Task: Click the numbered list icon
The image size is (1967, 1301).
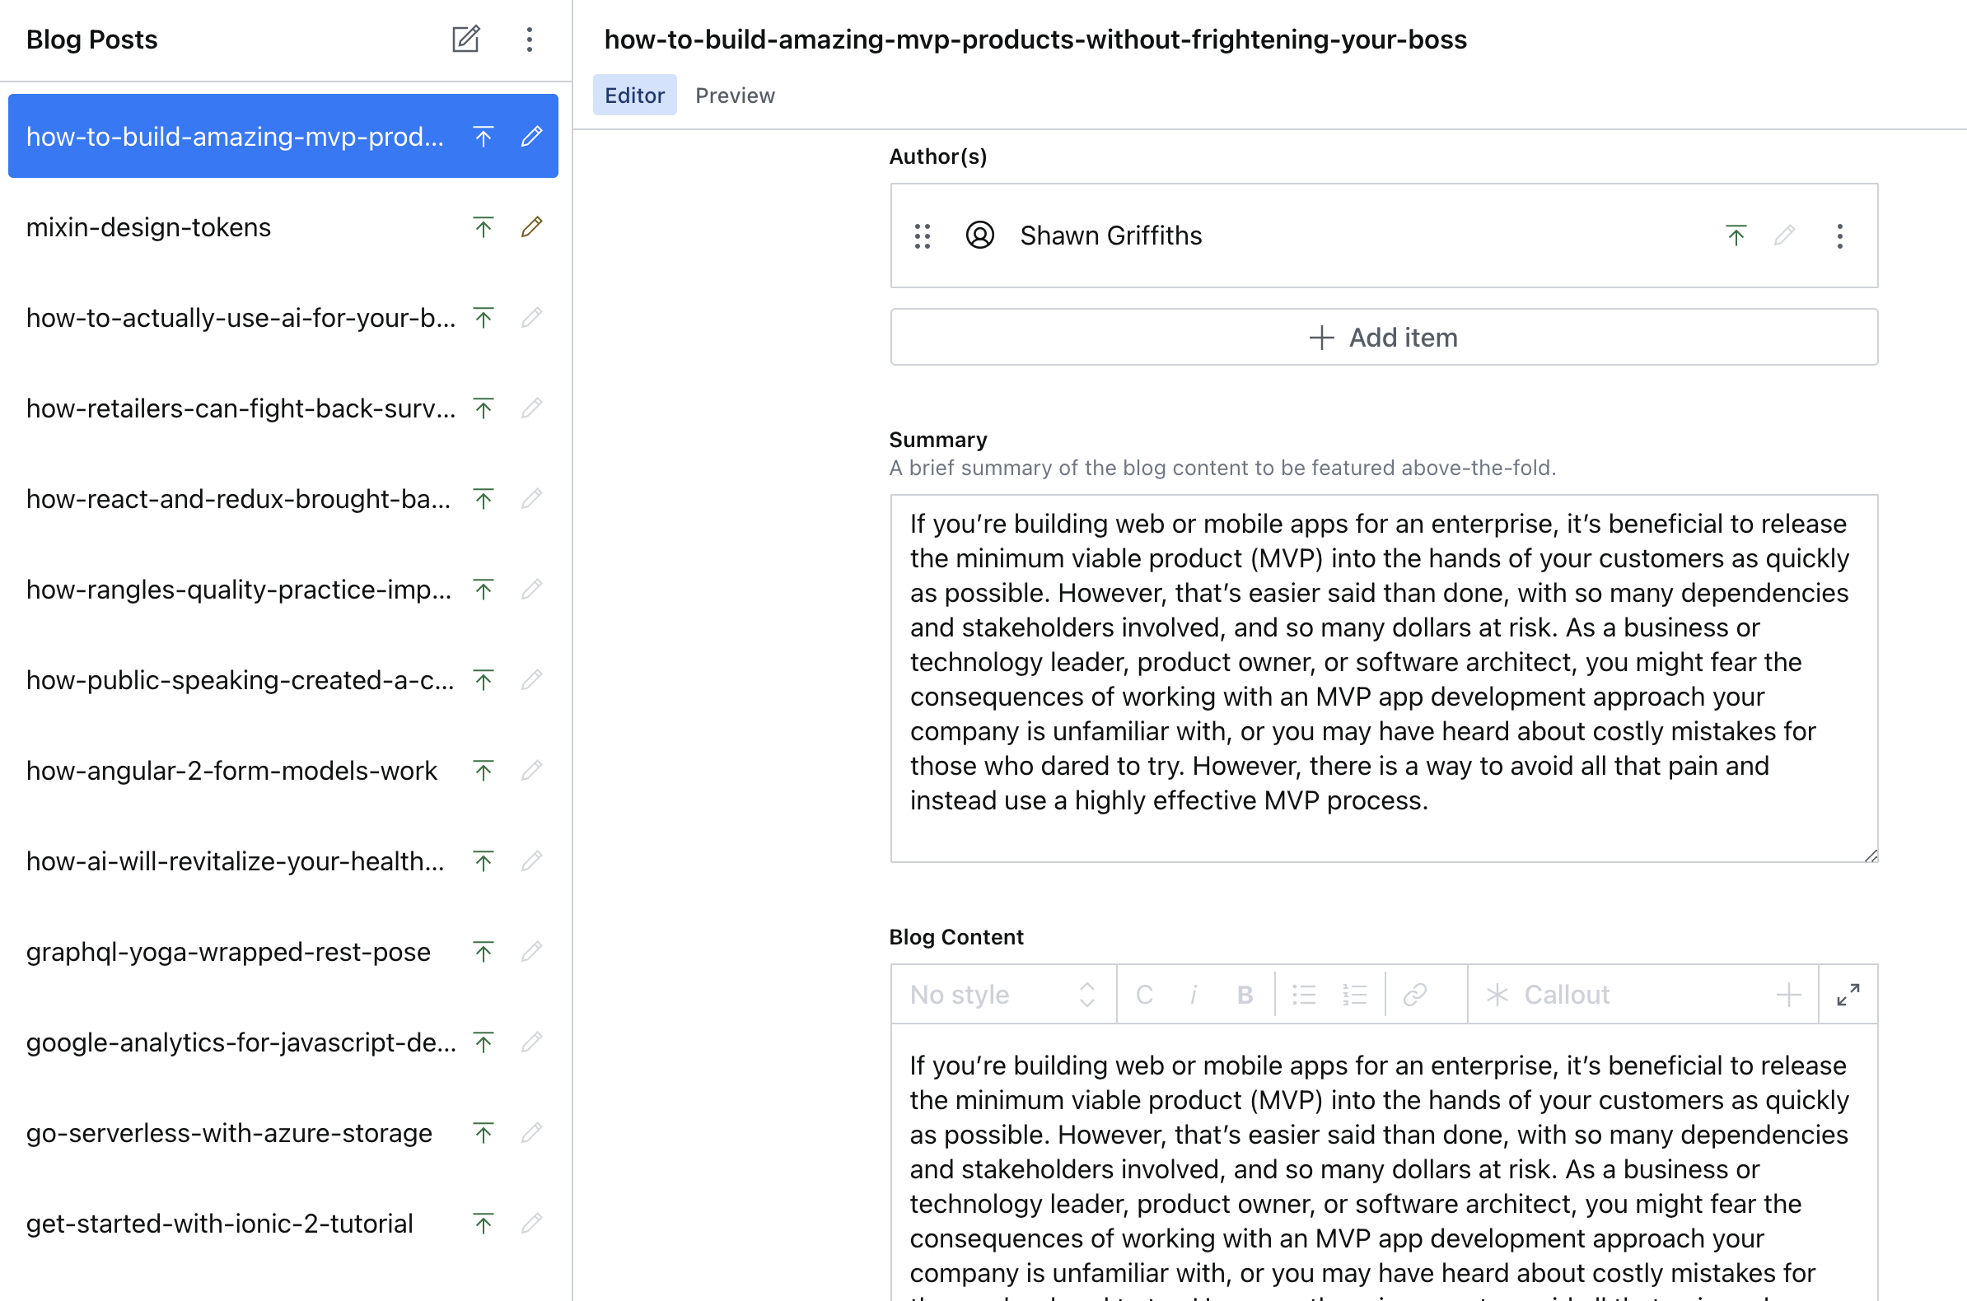Action: (1354, 994)
